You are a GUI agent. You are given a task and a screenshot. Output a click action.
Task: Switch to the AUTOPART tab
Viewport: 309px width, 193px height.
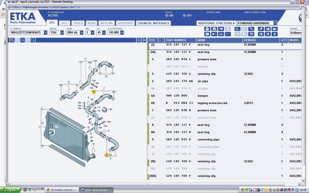[x=125, y=23]
